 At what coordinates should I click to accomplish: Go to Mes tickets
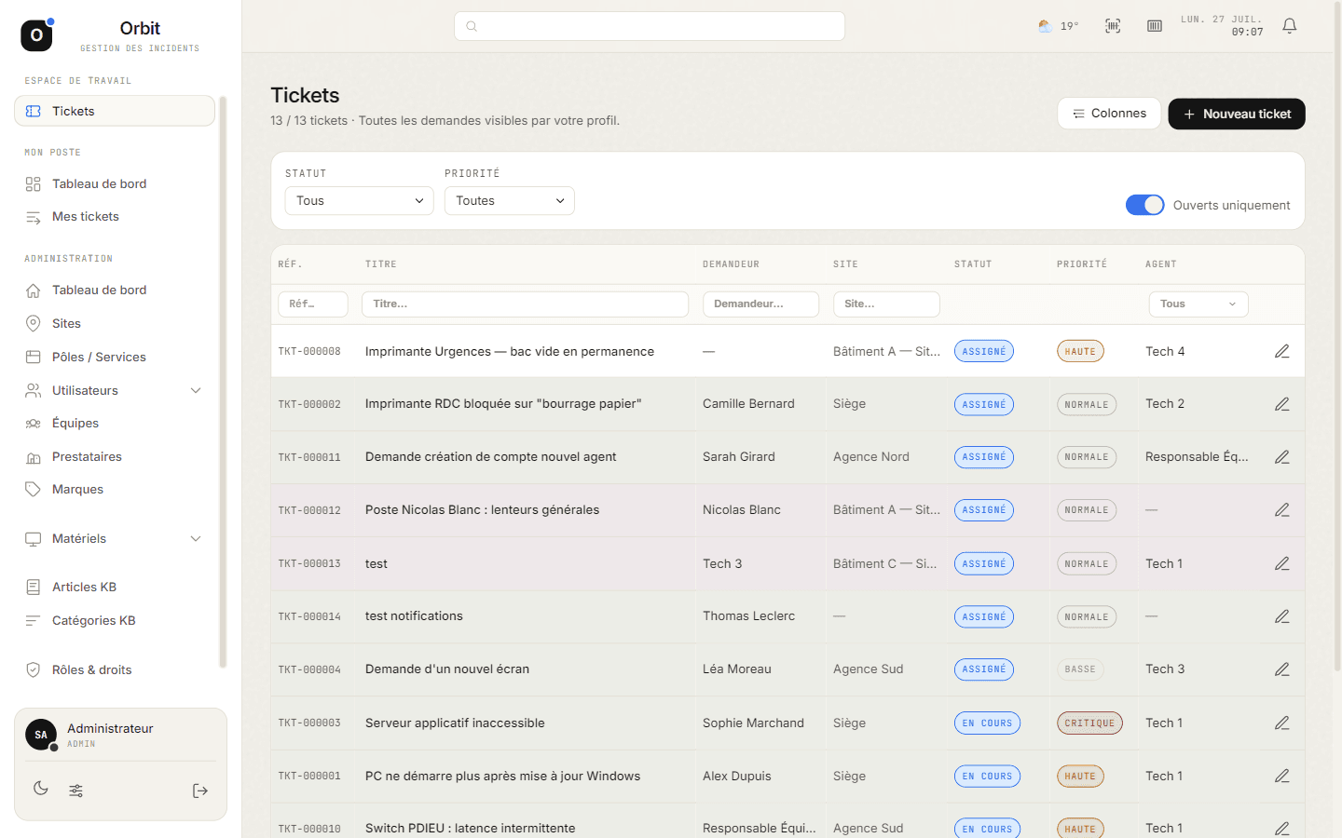click(115, 217)
